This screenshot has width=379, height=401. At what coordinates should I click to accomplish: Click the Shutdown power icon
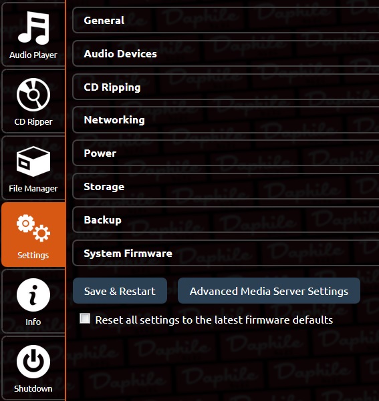[x=33, y=362]
